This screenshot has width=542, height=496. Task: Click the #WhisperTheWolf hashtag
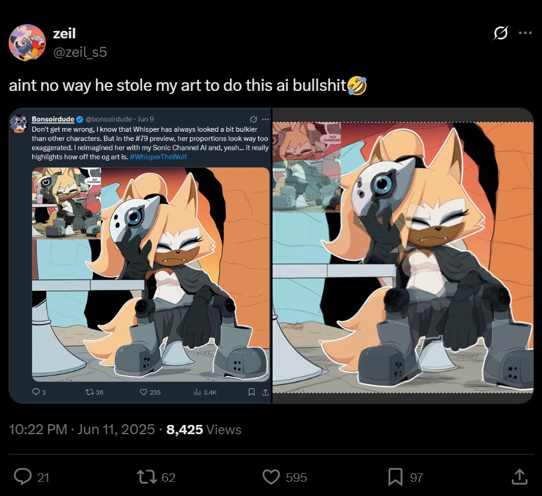click(158, 156)
